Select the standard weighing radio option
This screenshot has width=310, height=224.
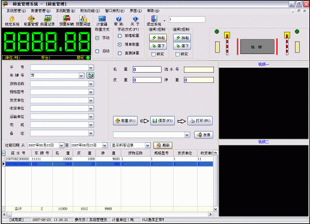(x=120, y=36)
